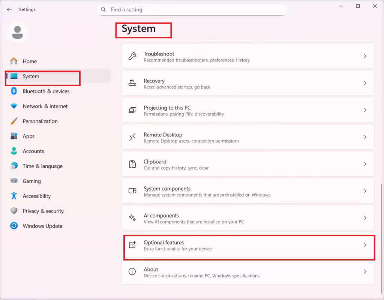This screenshot has height=300, width=384.
Task: Click the Home house icon
Action: point(14,61)
